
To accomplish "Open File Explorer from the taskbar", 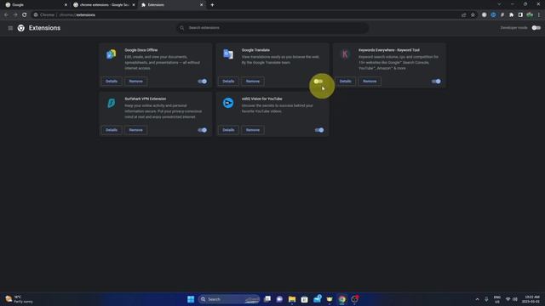I will point(292,299).
